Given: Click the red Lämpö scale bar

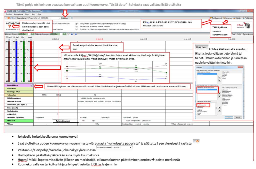Looking at the screenshot, I should (x=31, y=62).
